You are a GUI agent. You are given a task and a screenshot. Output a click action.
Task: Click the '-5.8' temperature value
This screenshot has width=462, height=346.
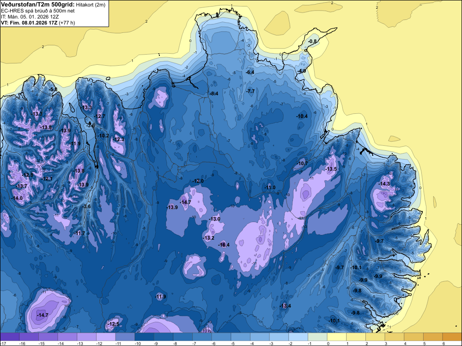coord(53,90)
